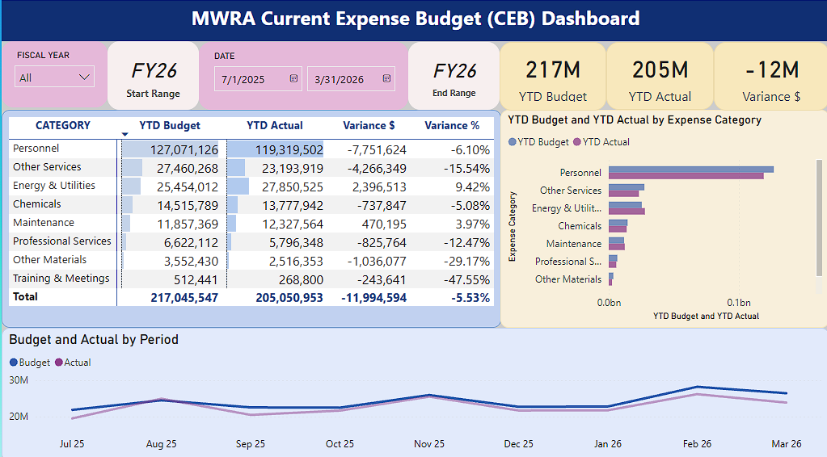Expand the Fiscal Year All dropdown
Image resolution: width=827 pixels, height=457 pixels.
[x=54, y=77]
